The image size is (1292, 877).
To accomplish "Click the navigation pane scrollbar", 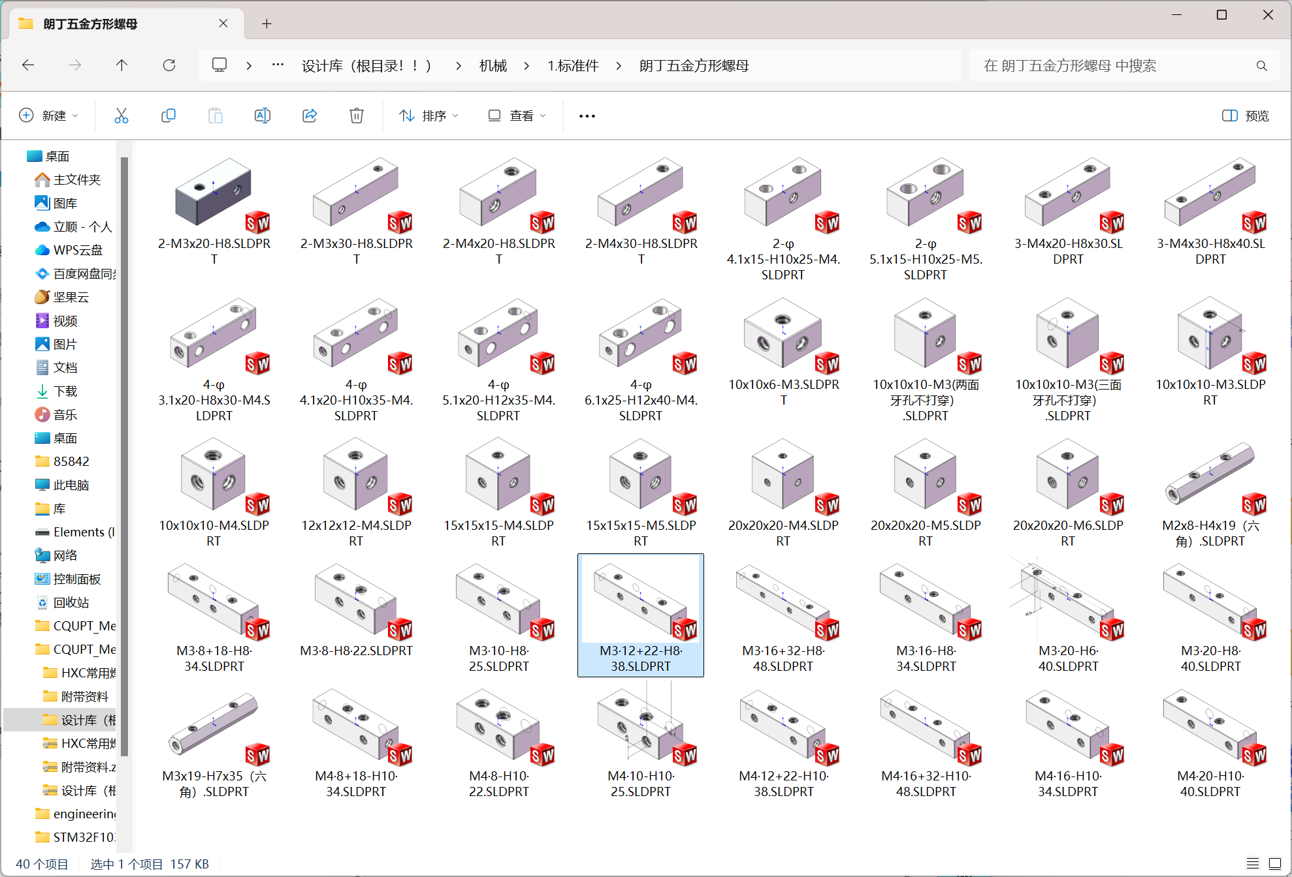I will coord(124,457).
